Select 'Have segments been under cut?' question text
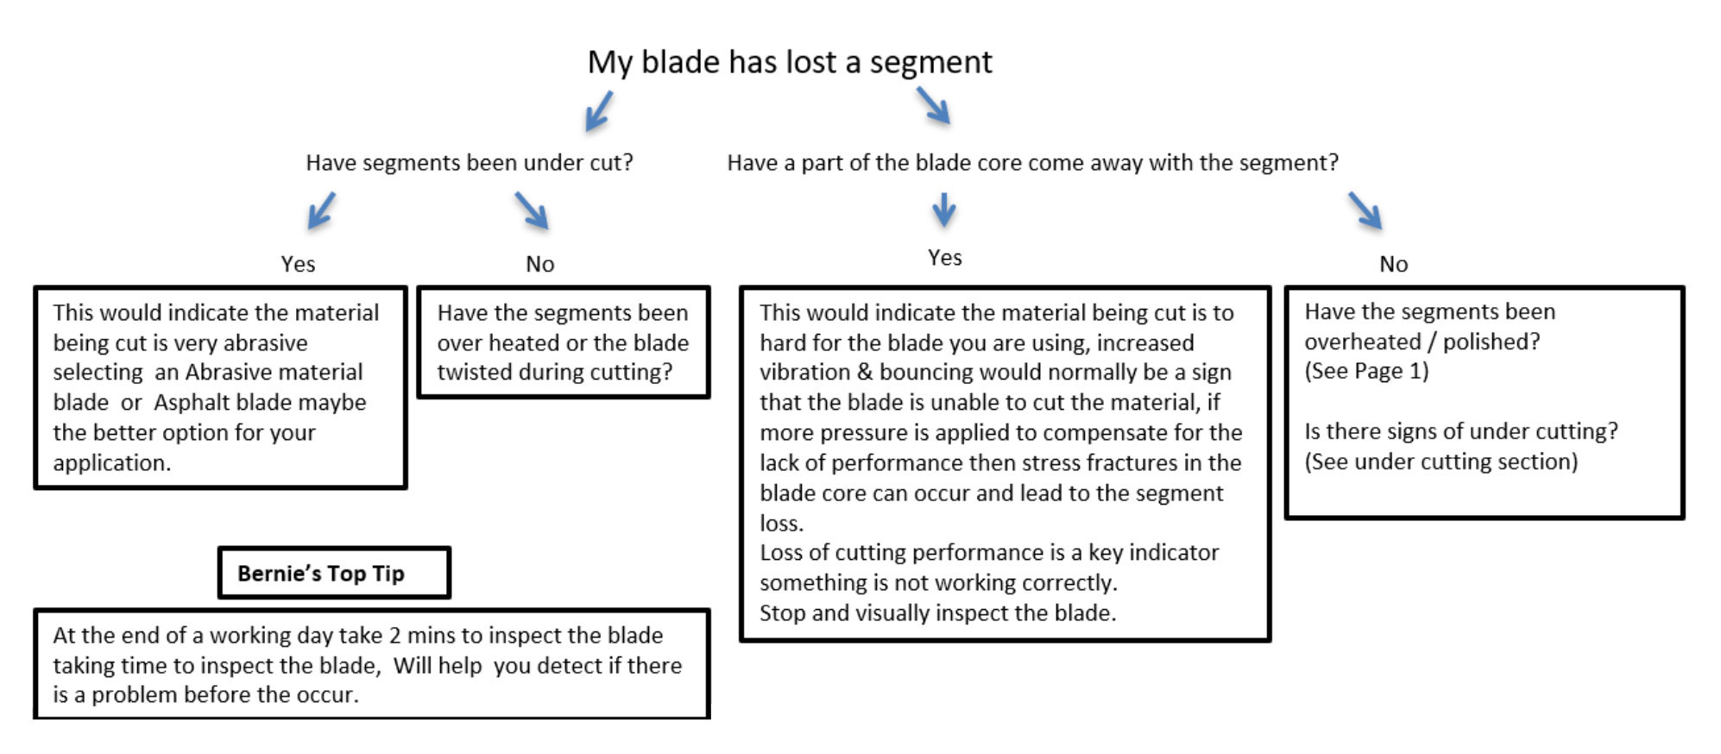Screen dimensions: 1721x754 [x=470, y=162]
